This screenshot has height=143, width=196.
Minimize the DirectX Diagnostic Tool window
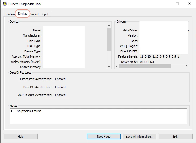(x=165, y=4)
